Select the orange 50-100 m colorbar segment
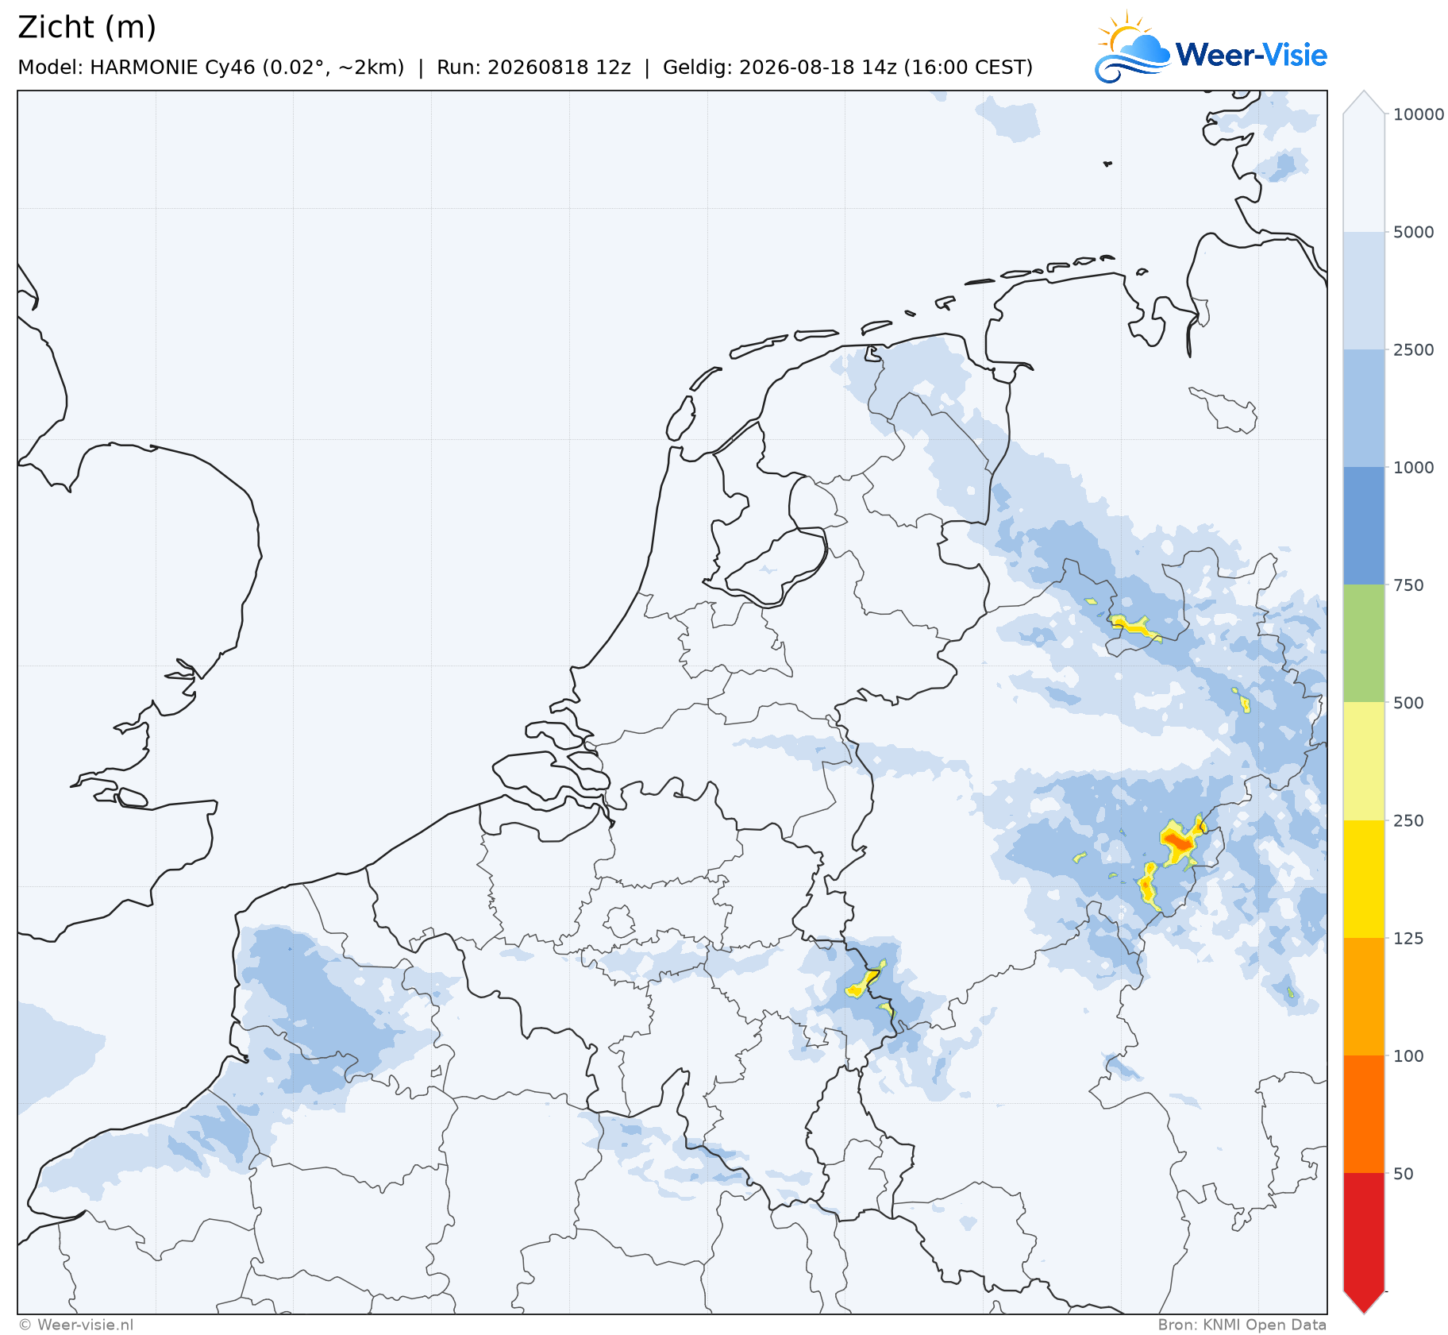The height and width of the screenshot is (1335, 1448). pyautogui.click(x=1364, y=1114)
